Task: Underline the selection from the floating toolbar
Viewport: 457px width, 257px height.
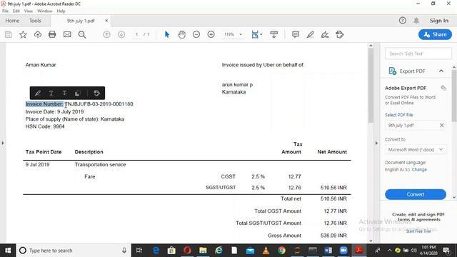Action: tap(51, 94)
